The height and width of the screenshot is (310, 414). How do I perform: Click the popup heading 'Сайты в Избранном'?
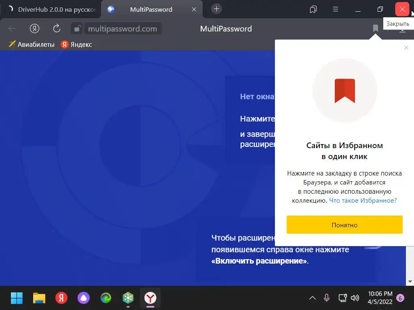tap(344, 145)
